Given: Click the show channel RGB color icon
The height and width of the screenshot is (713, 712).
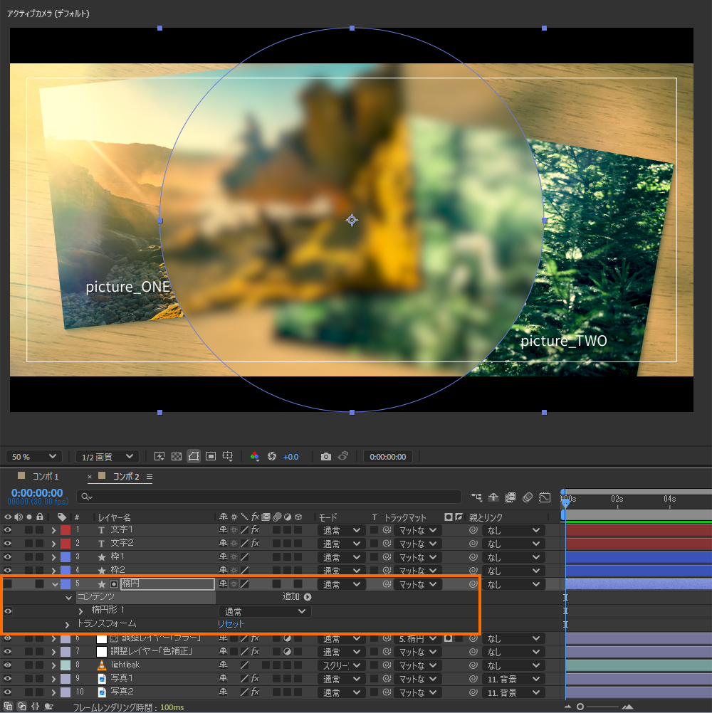Looking at the screenshot, I should point(255,456).
